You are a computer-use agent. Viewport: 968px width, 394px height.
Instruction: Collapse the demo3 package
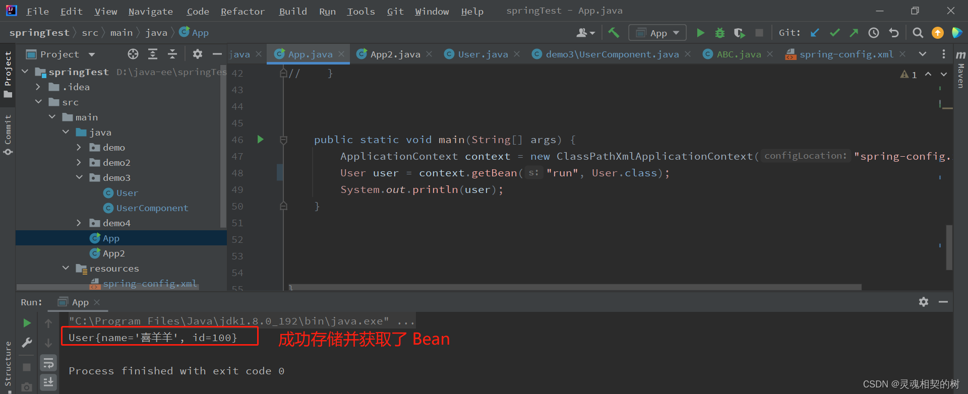(x=79, y=177)
